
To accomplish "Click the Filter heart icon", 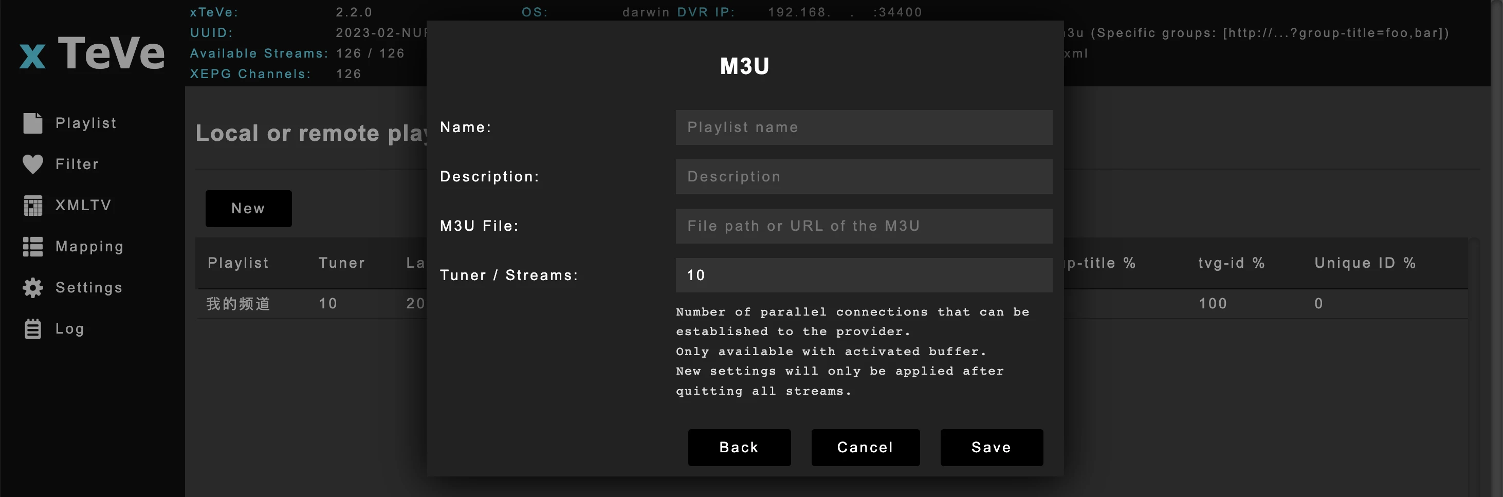I will point(33,164).
